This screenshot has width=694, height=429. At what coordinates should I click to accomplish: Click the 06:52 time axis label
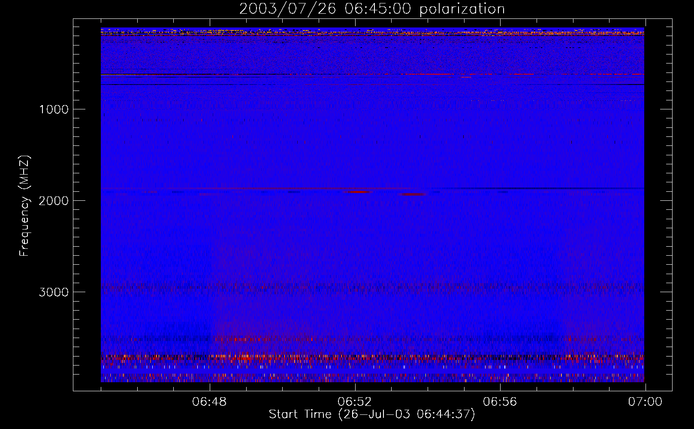(355, 402)
